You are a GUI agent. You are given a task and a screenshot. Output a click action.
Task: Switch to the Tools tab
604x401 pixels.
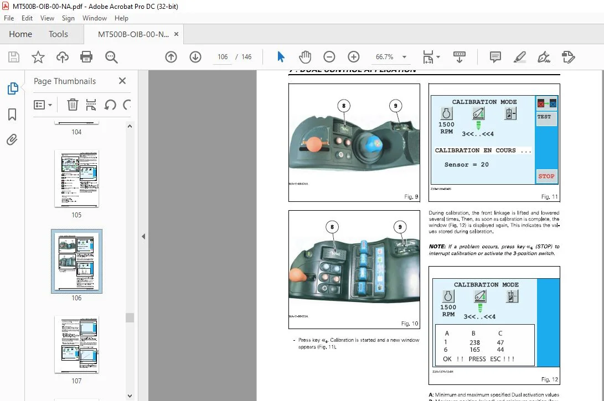pos(58,34)
